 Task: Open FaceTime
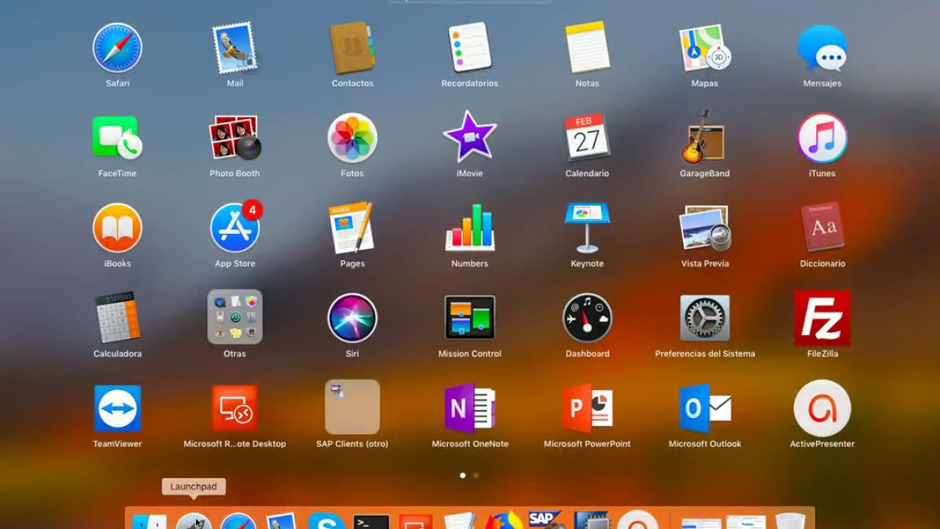click(x=117, y=138)
